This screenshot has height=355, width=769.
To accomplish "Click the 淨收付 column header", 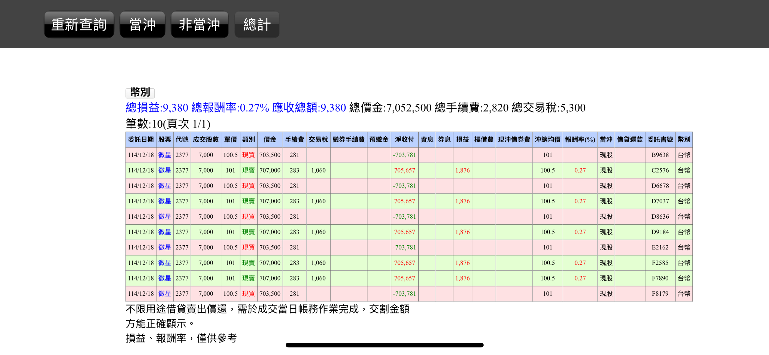I will tap(404, 139).
